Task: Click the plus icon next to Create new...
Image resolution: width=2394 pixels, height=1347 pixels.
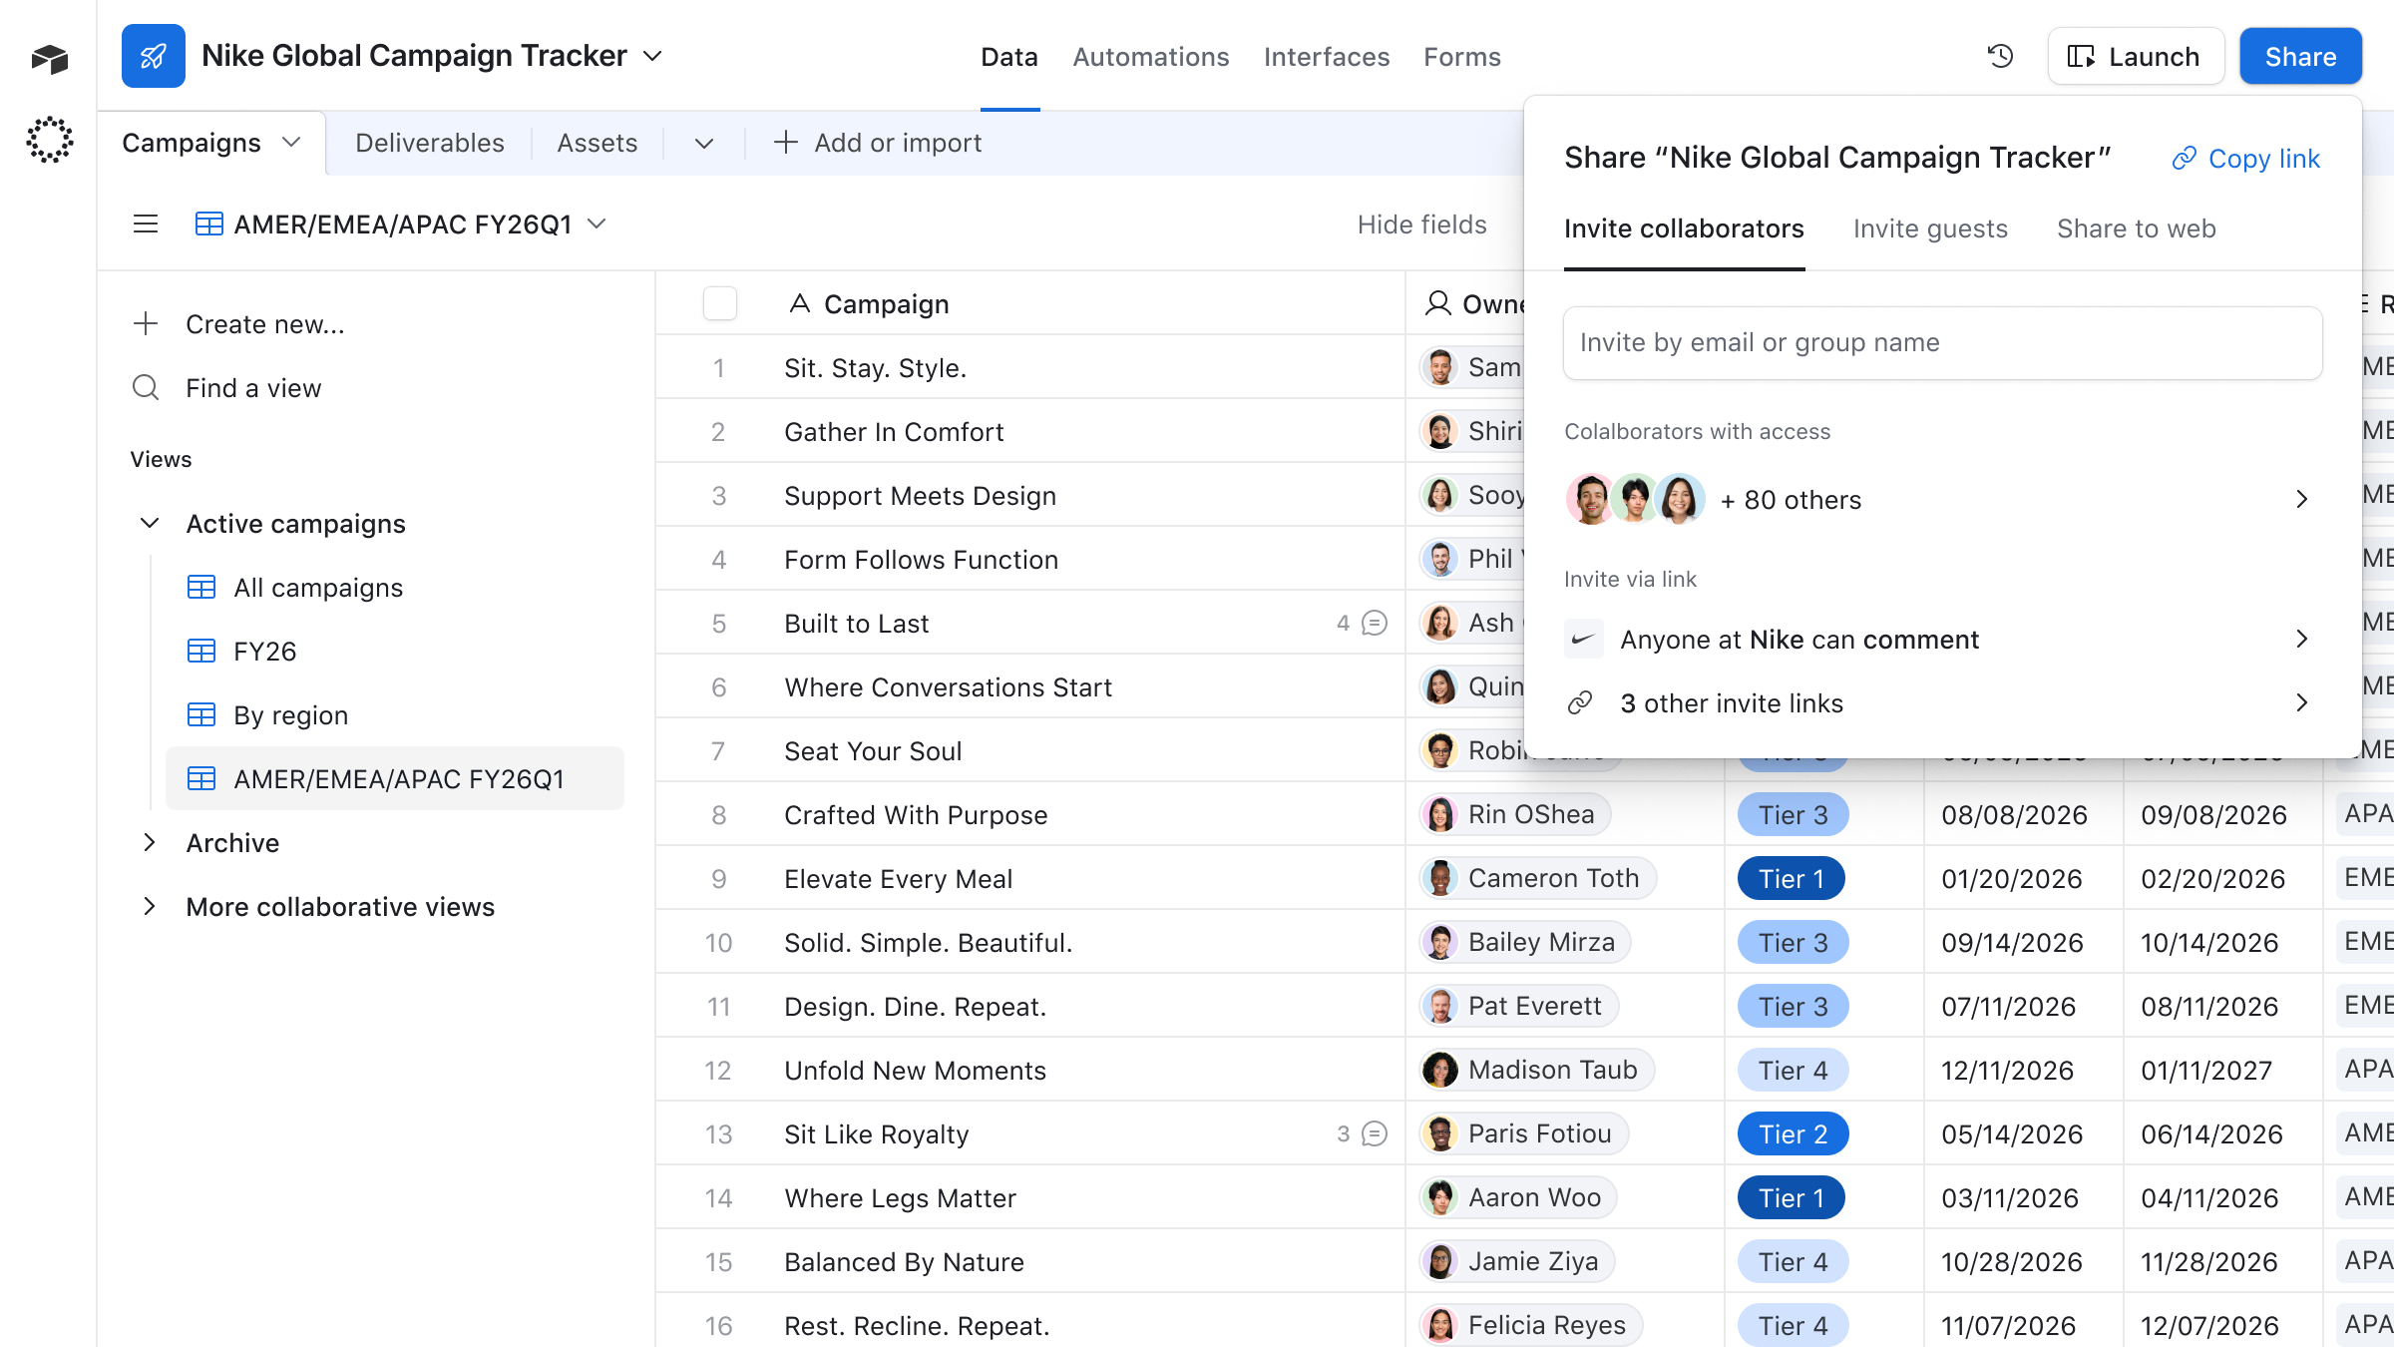Action: click(146, 323)
